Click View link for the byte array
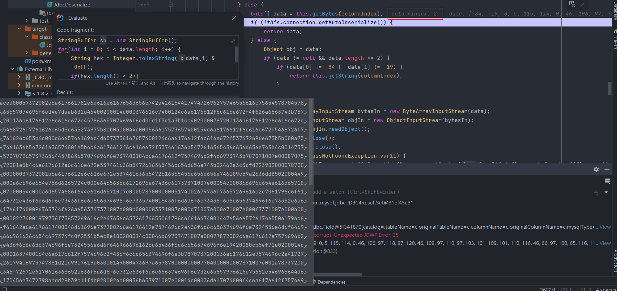617x291 pixels. click(605, 243)
